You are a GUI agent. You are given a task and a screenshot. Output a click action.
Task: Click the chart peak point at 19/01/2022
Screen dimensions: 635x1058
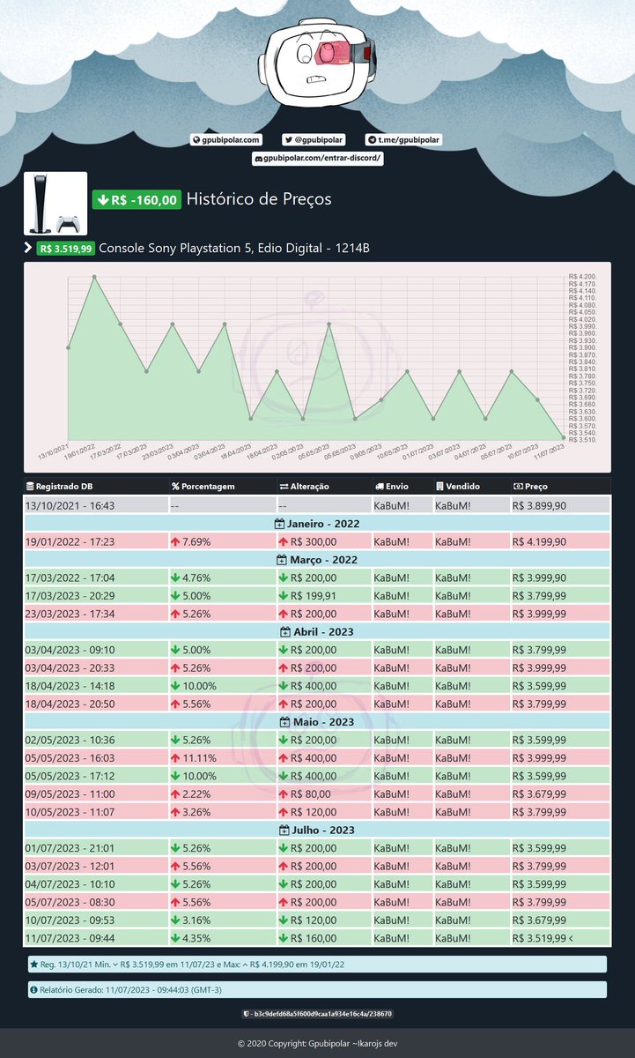coord(94,277)
